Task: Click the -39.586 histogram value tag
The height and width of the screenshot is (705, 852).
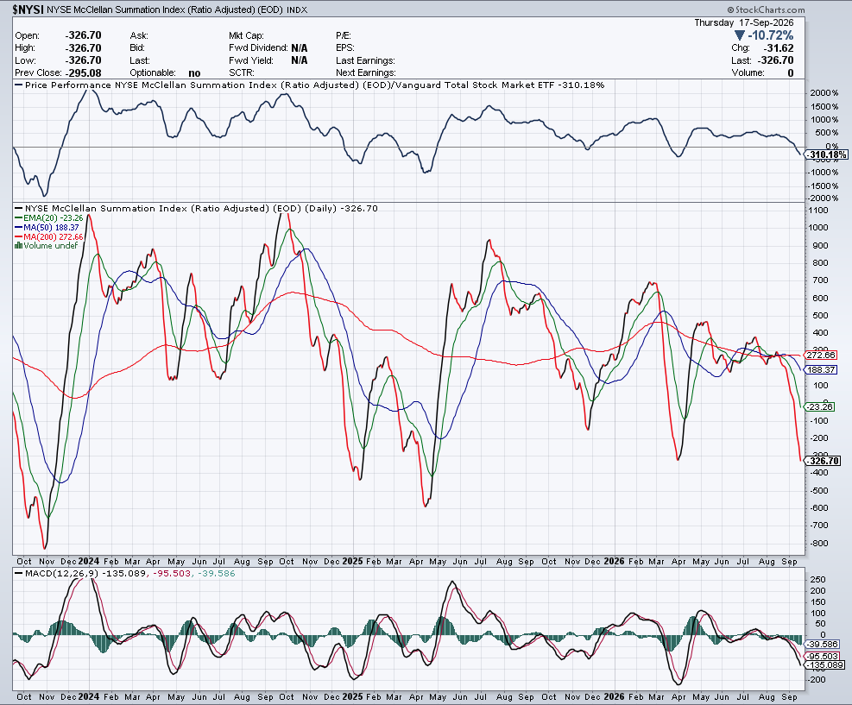Action: (823, 644)
